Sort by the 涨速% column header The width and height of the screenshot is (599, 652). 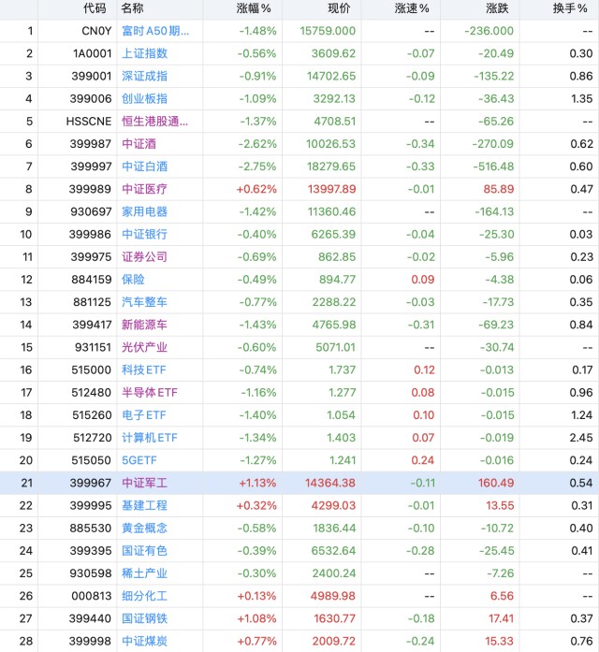(x=411, y=8)
